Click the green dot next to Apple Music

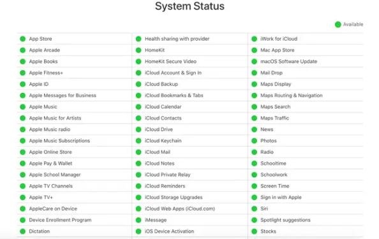pos(23,106)
